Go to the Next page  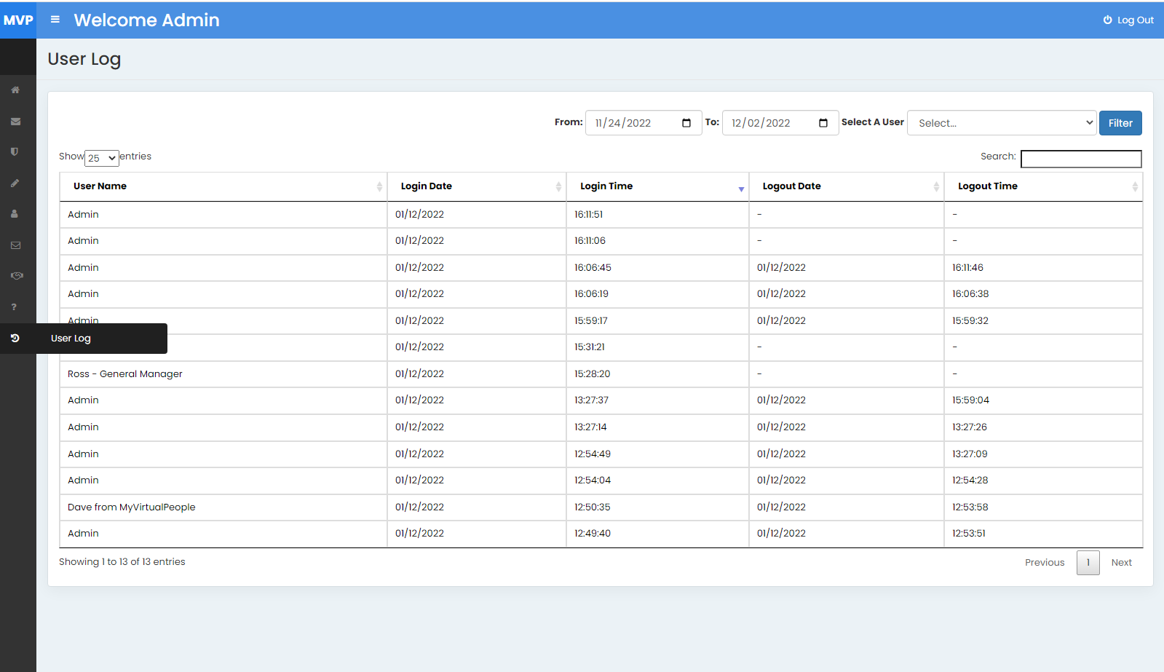click(x=1121, y=563)
